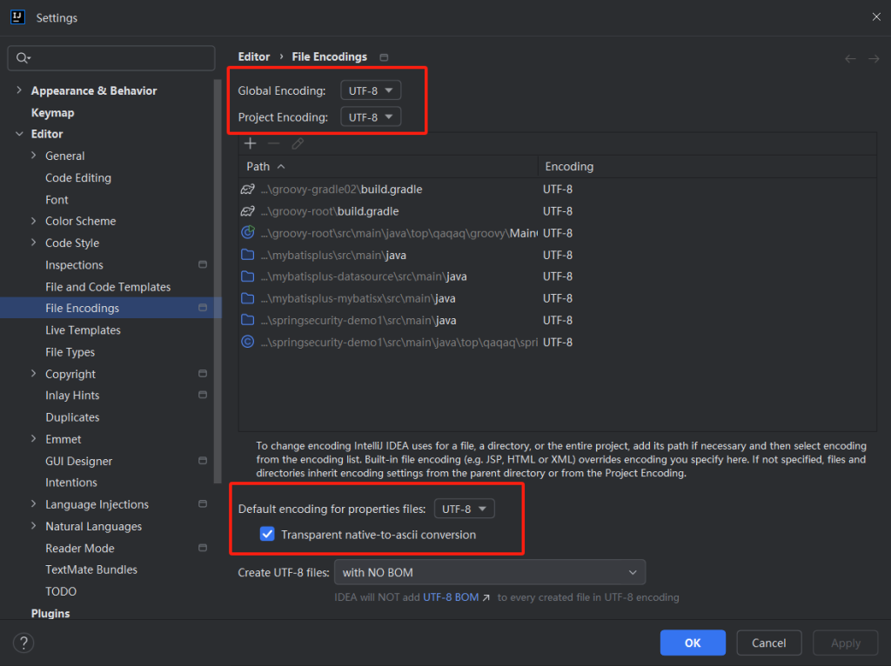Click the Apply button
The width and height of the screenshot is (891, 666).
pos(846,643)
